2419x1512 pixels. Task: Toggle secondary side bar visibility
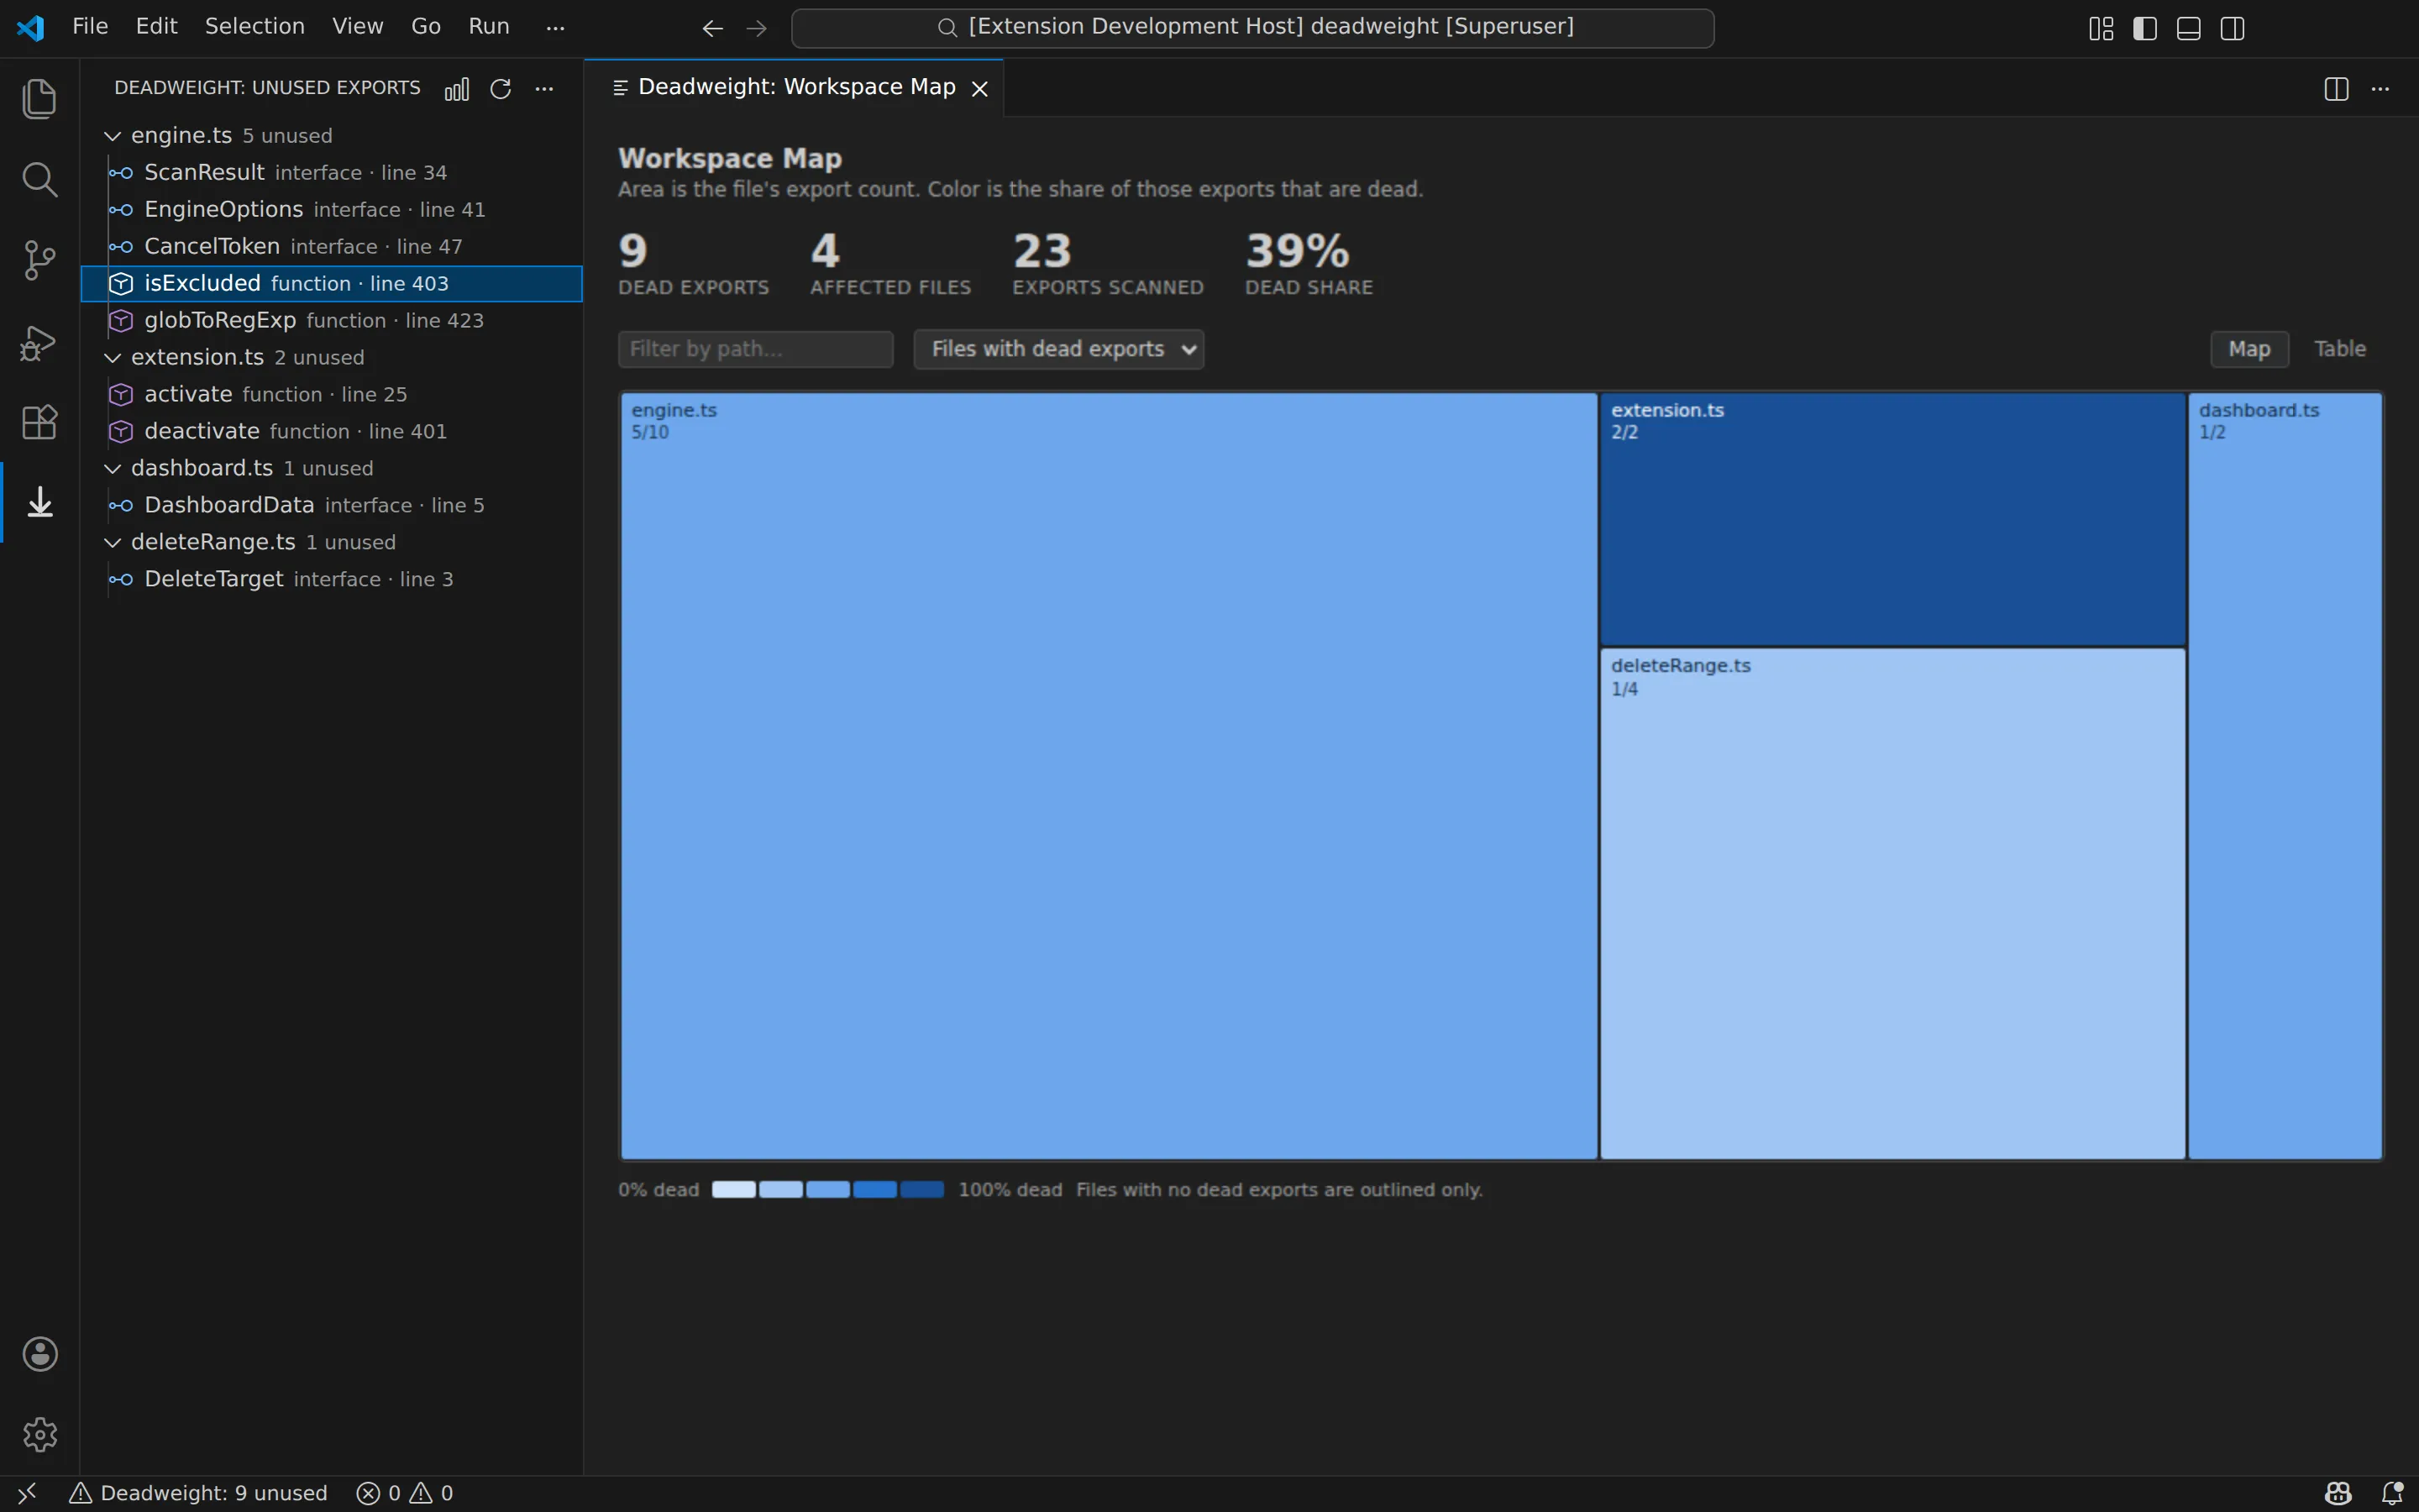coord(2233,28)
